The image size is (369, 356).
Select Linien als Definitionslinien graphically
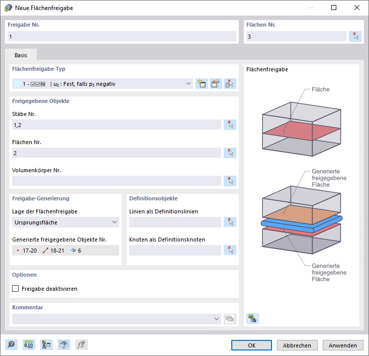pos(230,222)
